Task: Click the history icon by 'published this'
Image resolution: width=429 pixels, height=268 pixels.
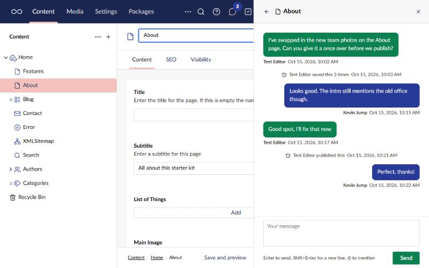Action: 288,156
